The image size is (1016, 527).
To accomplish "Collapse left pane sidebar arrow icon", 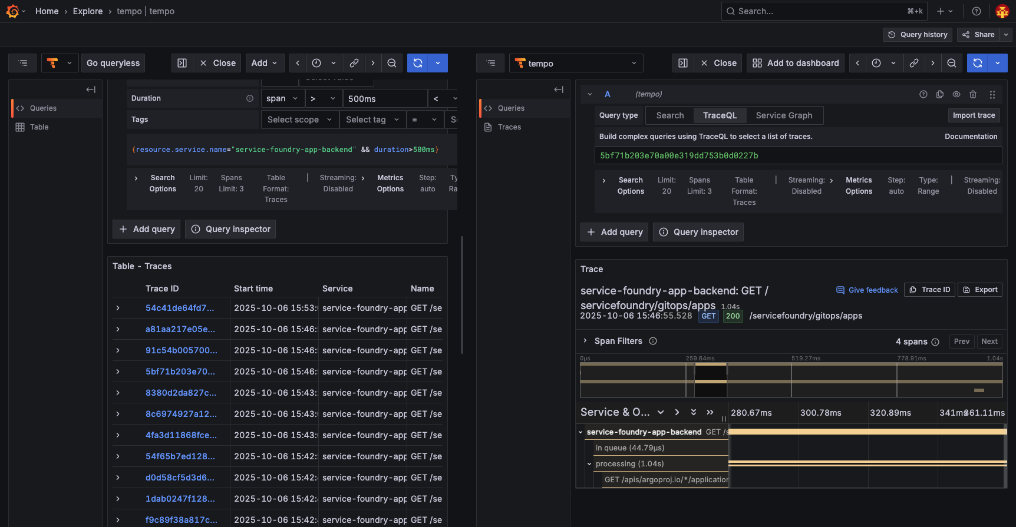I will pyautogui.click(x=91, y=90).
